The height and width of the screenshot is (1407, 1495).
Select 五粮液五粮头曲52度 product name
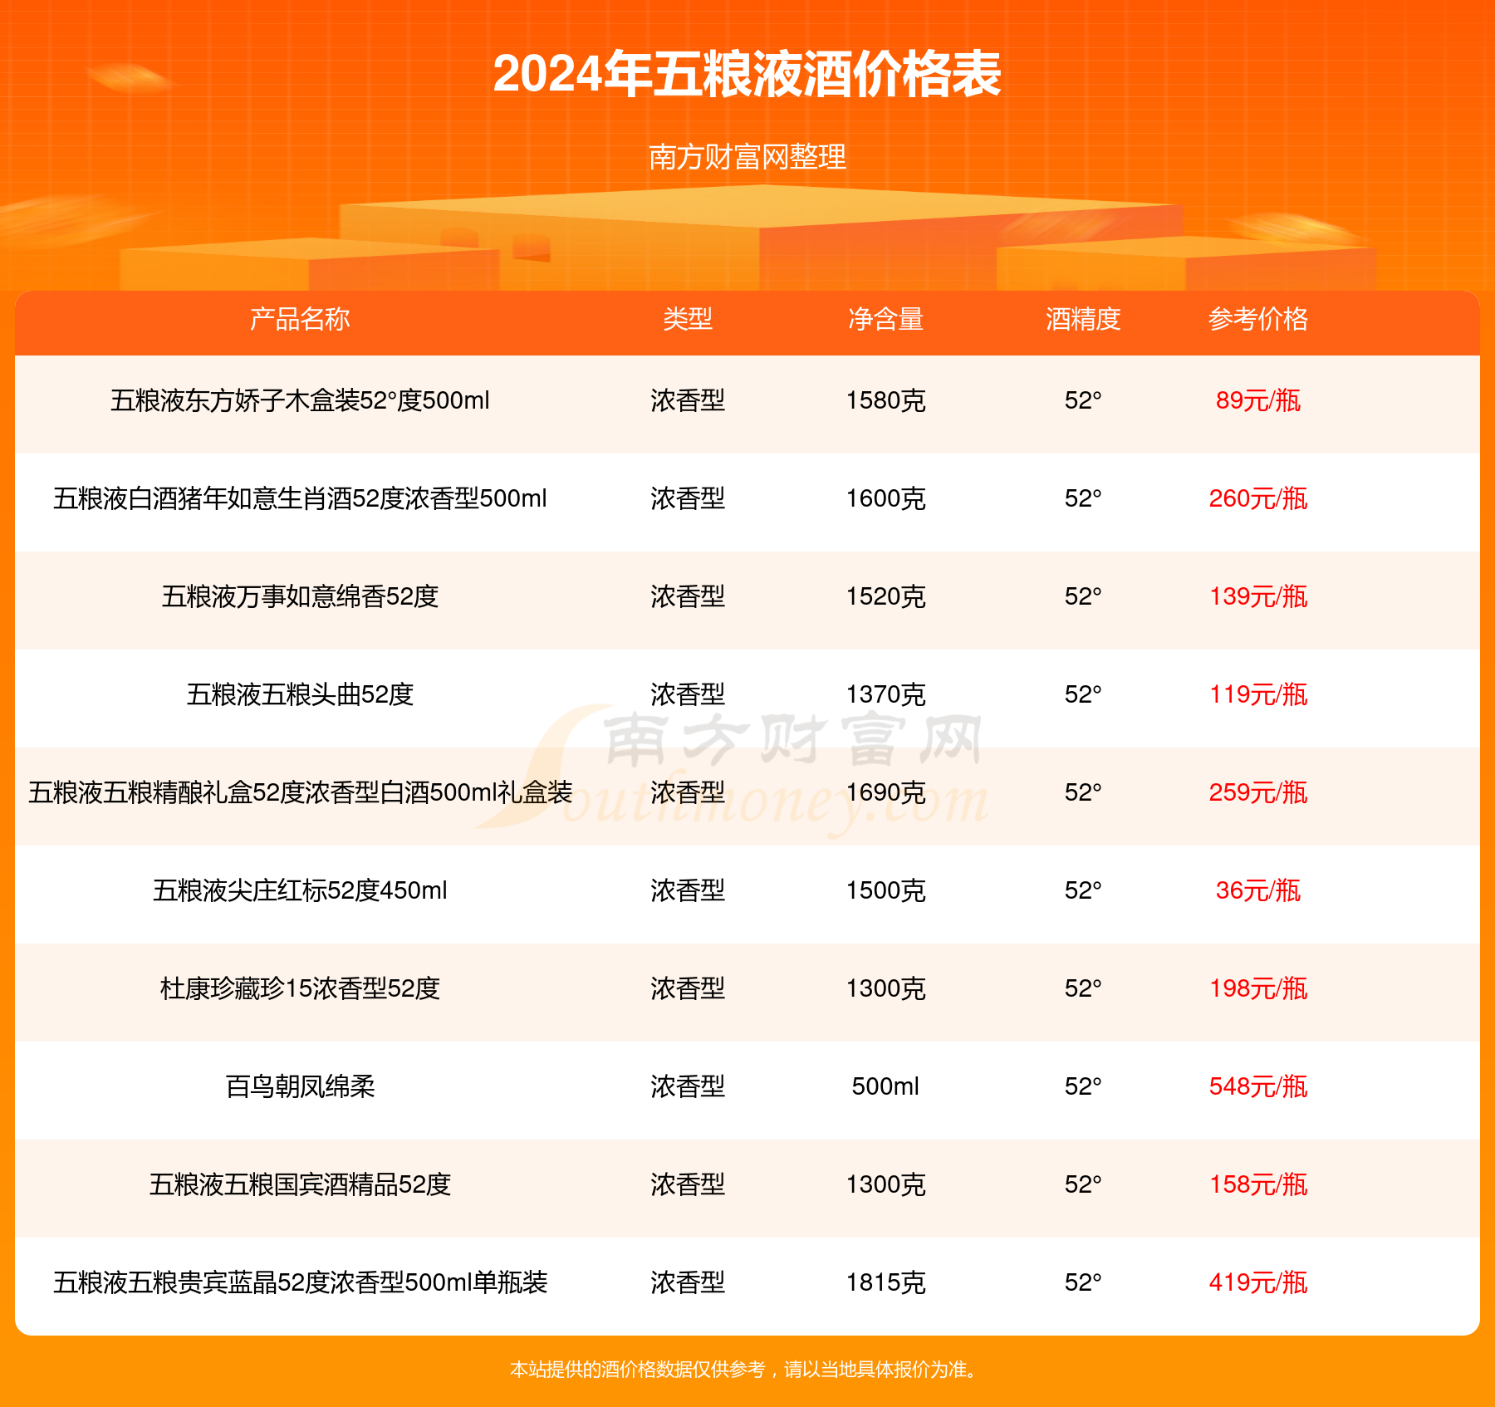[300, 694]
